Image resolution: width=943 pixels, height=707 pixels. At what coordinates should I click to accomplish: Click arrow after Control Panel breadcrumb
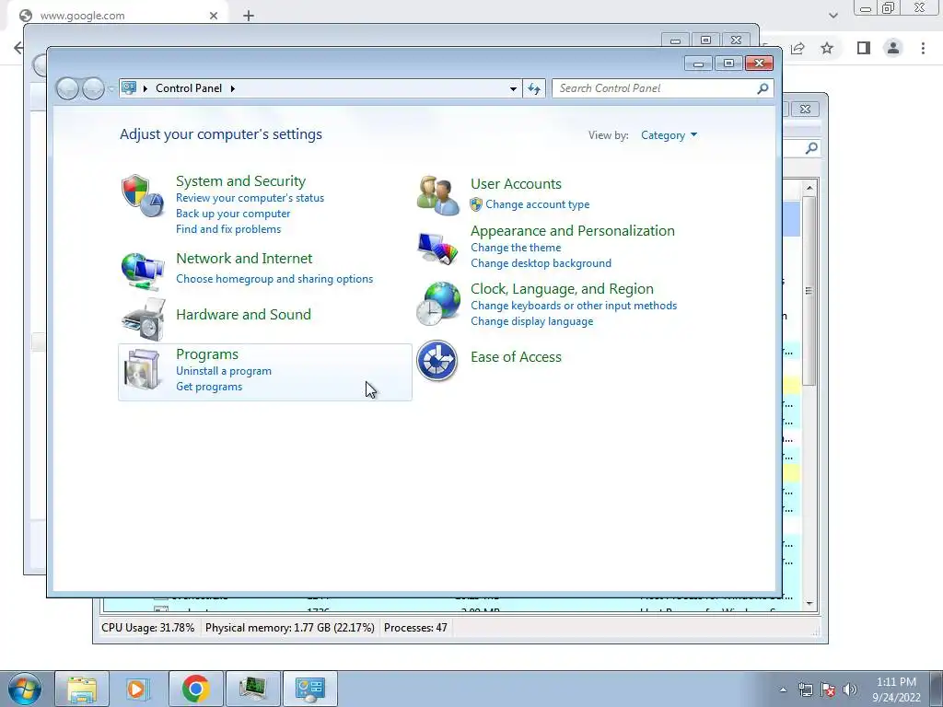point(233,88)
